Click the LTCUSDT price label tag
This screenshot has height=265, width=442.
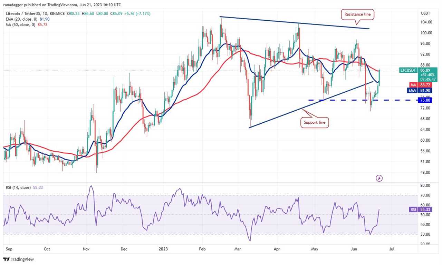tap(408, 70)
